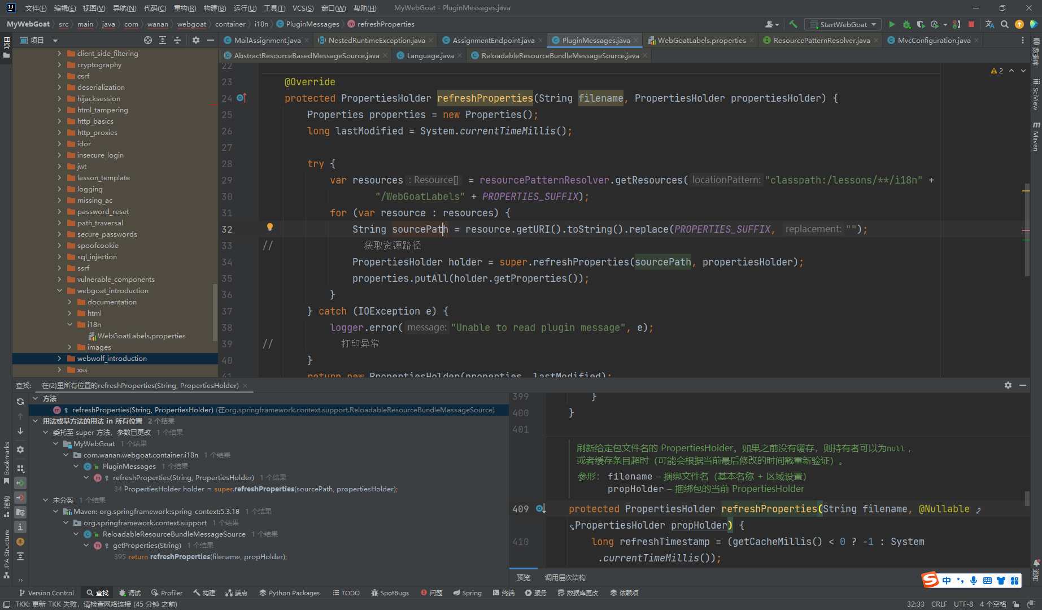Screen dimensions: 1042x610
Task: Click the orange update arrow icon
Action: [1019, 24]
